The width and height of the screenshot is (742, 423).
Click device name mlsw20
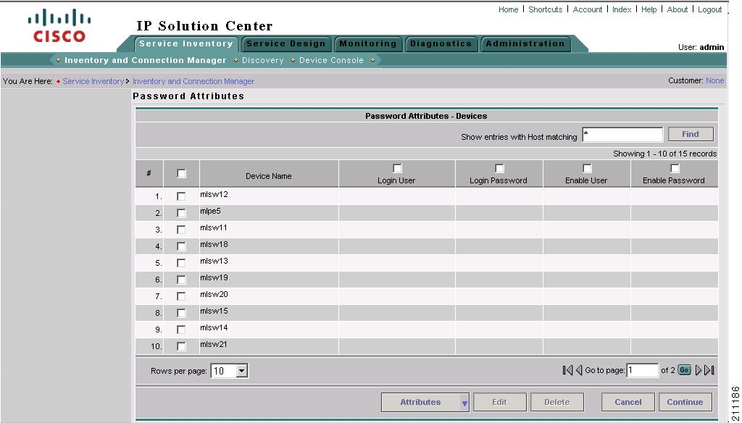coord(214,294)
